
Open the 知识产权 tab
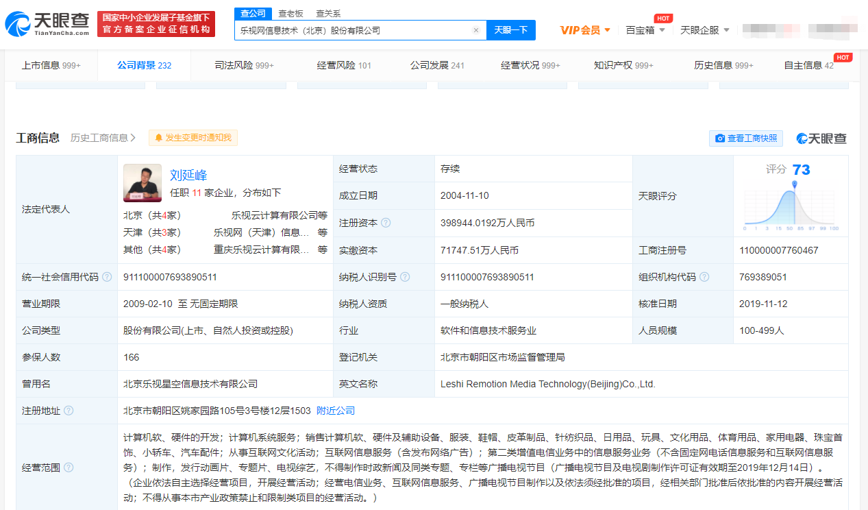pyautogui.click(x=623, y=65)
